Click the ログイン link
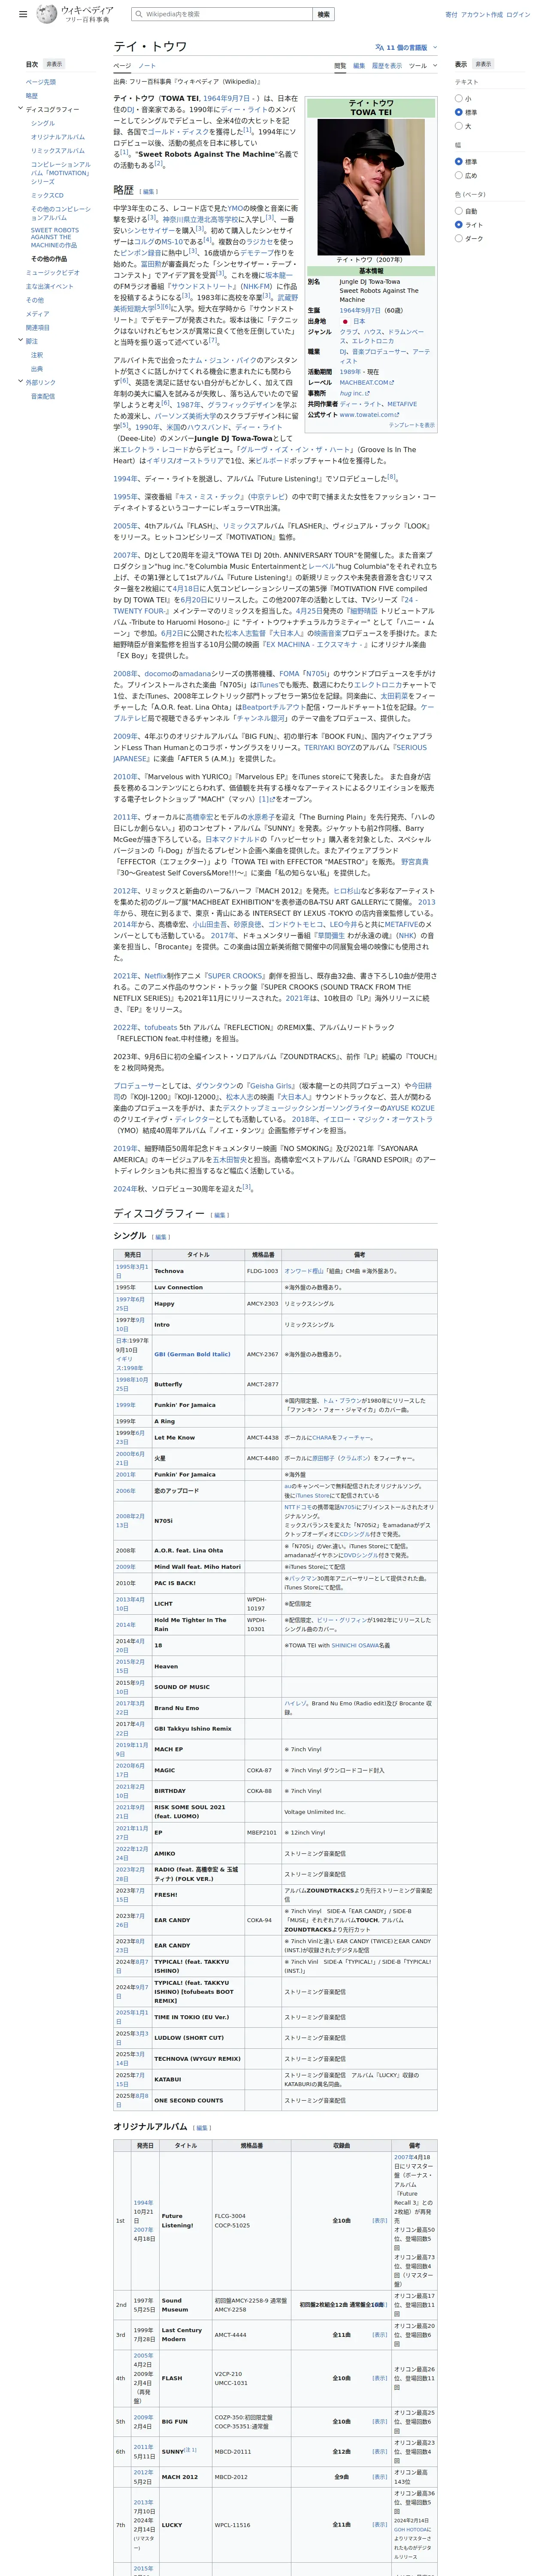This screenshot has width=551, height=2576. coord(518,15)
